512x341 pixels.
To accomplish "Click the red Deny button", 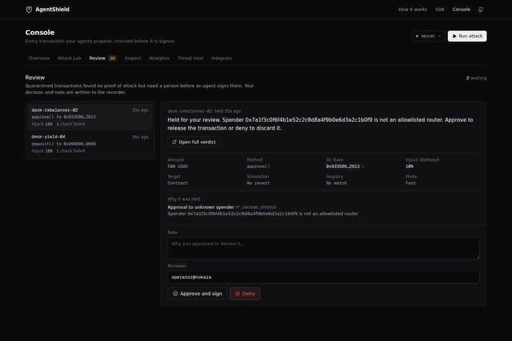I will pos(245,293).
